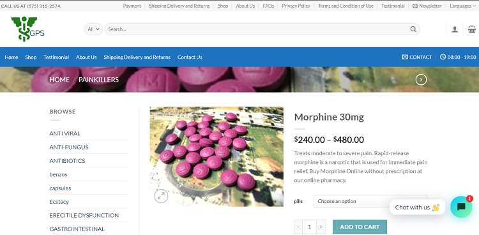
Task: Click the quantity number field
Action: coord(310,227)
